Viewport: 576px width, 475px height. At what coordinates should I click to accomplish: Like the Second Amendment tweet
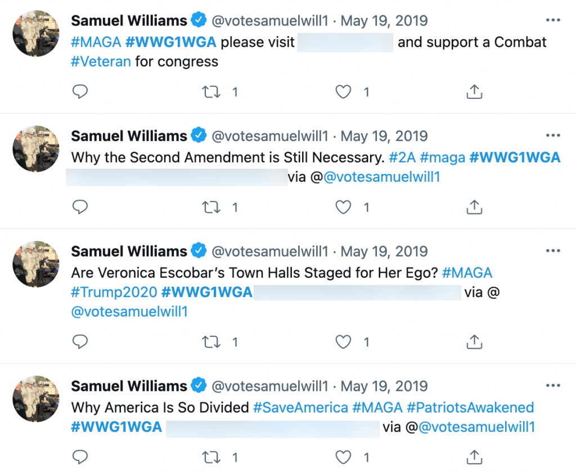point(343,207)
